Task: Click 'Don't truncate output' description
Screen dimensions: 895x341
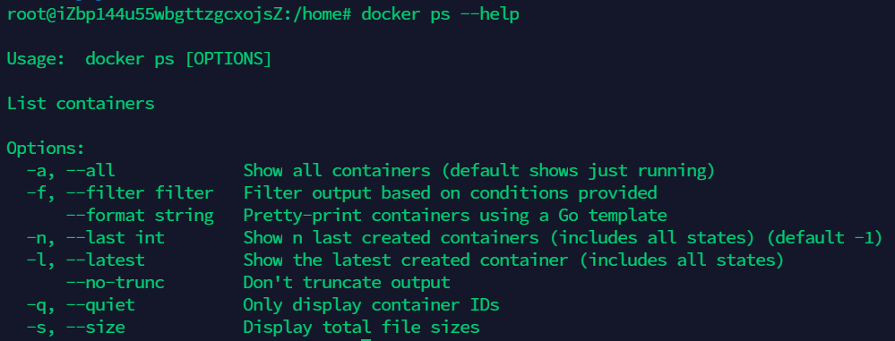Action: (x=347, y=282)
